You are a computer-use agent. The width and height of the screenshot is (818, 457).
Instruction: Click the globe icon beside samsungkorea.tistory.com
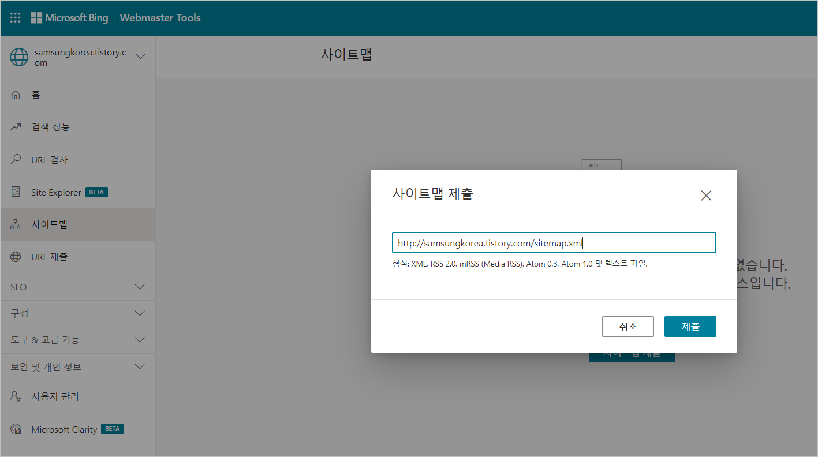[19, 57]
